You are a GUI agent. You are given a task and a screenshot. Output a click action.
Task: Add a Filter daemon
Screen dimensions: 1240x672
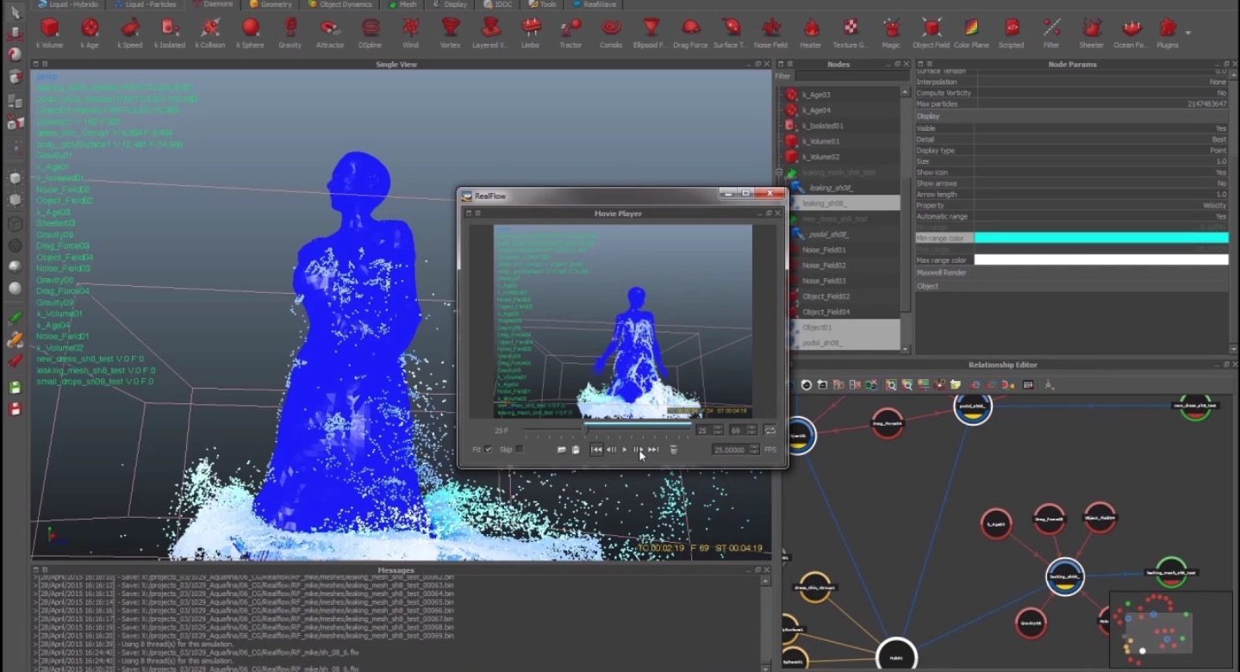(1051, 33)
